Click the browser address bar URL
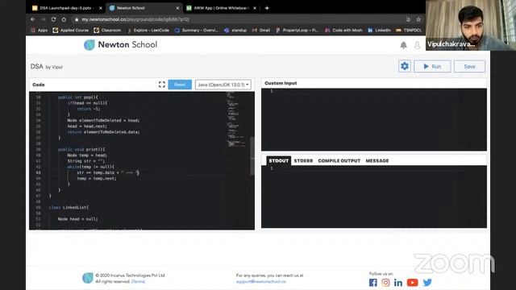Image resolution: width=516 pixels, height=290 pixels. coord(135,19)
